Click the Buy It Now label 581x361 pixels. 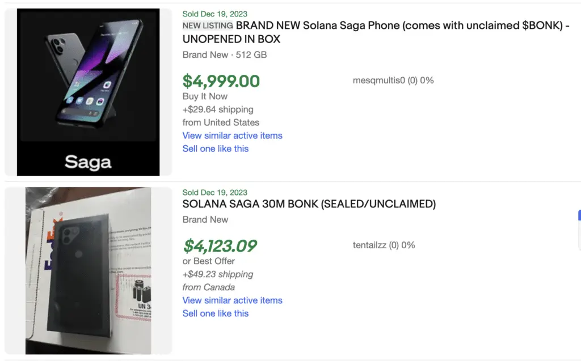(204, 96)
